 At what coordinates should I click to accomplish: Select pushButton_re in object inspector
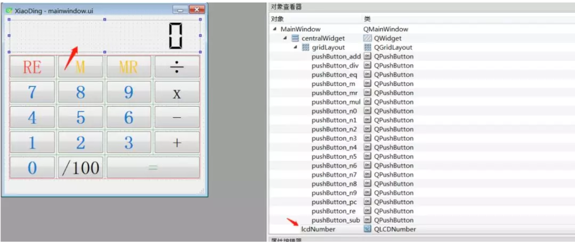tap(334, 211)
